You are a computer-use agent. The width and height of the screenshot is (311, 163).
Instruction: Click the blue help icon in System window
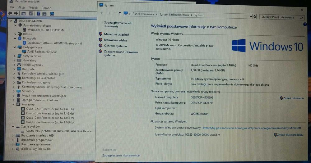(305, 24)
